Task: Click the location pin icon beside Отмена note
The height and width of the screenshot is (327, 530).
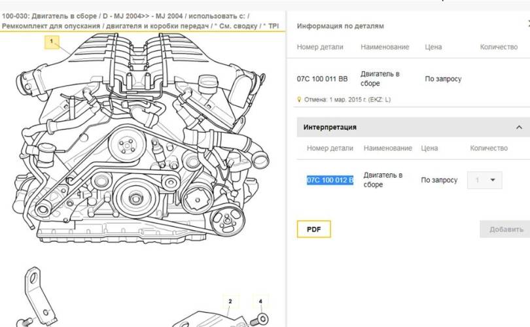Action: [300, 100]
